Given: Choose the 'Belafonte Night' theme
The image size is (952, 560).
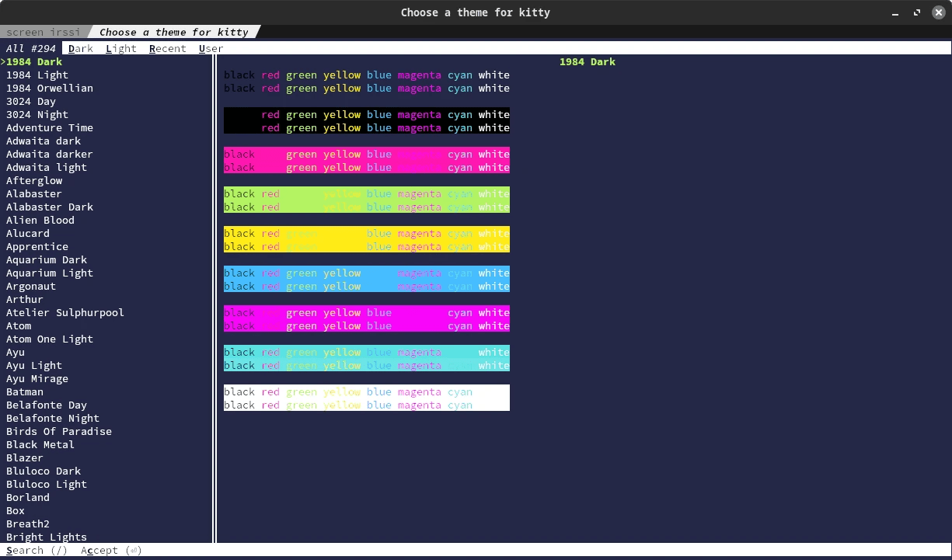Looking at the screenshot, I should (53, 418).
